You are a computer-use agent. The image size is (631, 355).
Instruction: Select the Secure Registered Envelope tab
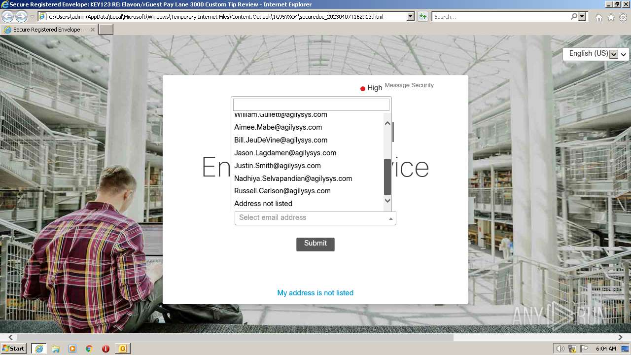(49, 30)
